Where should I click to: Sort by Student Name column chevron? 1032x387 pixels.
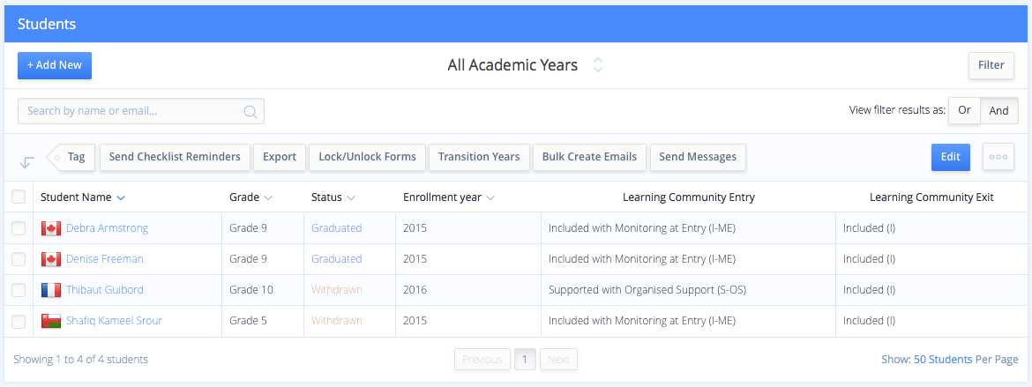121,197
